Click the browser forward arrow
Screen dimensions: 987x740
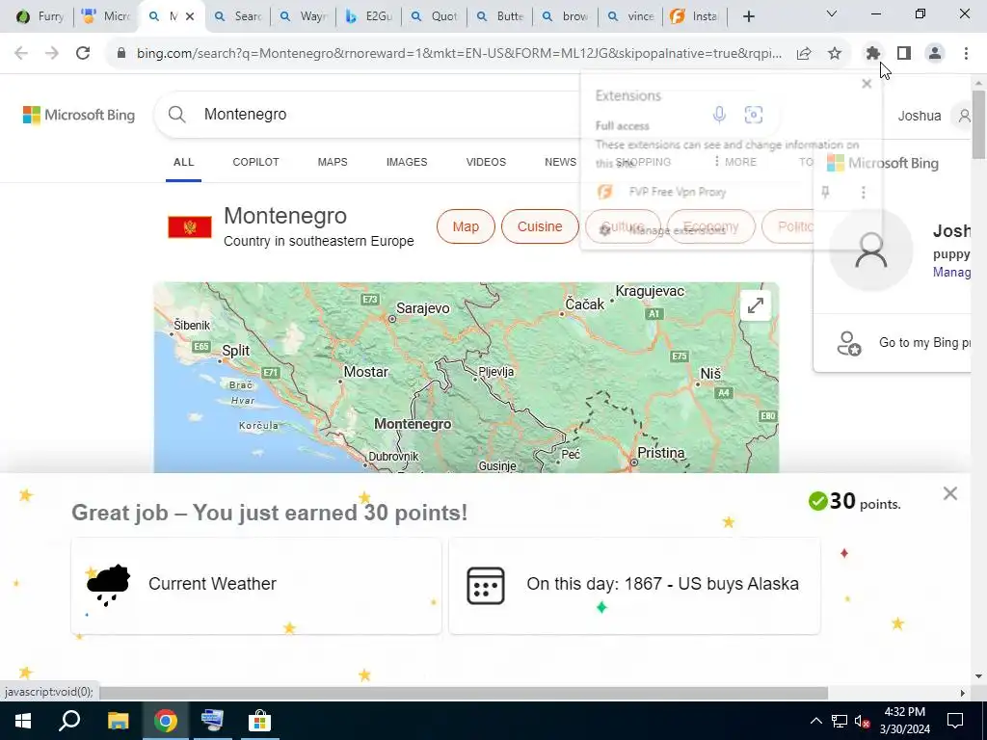[52, 54]
